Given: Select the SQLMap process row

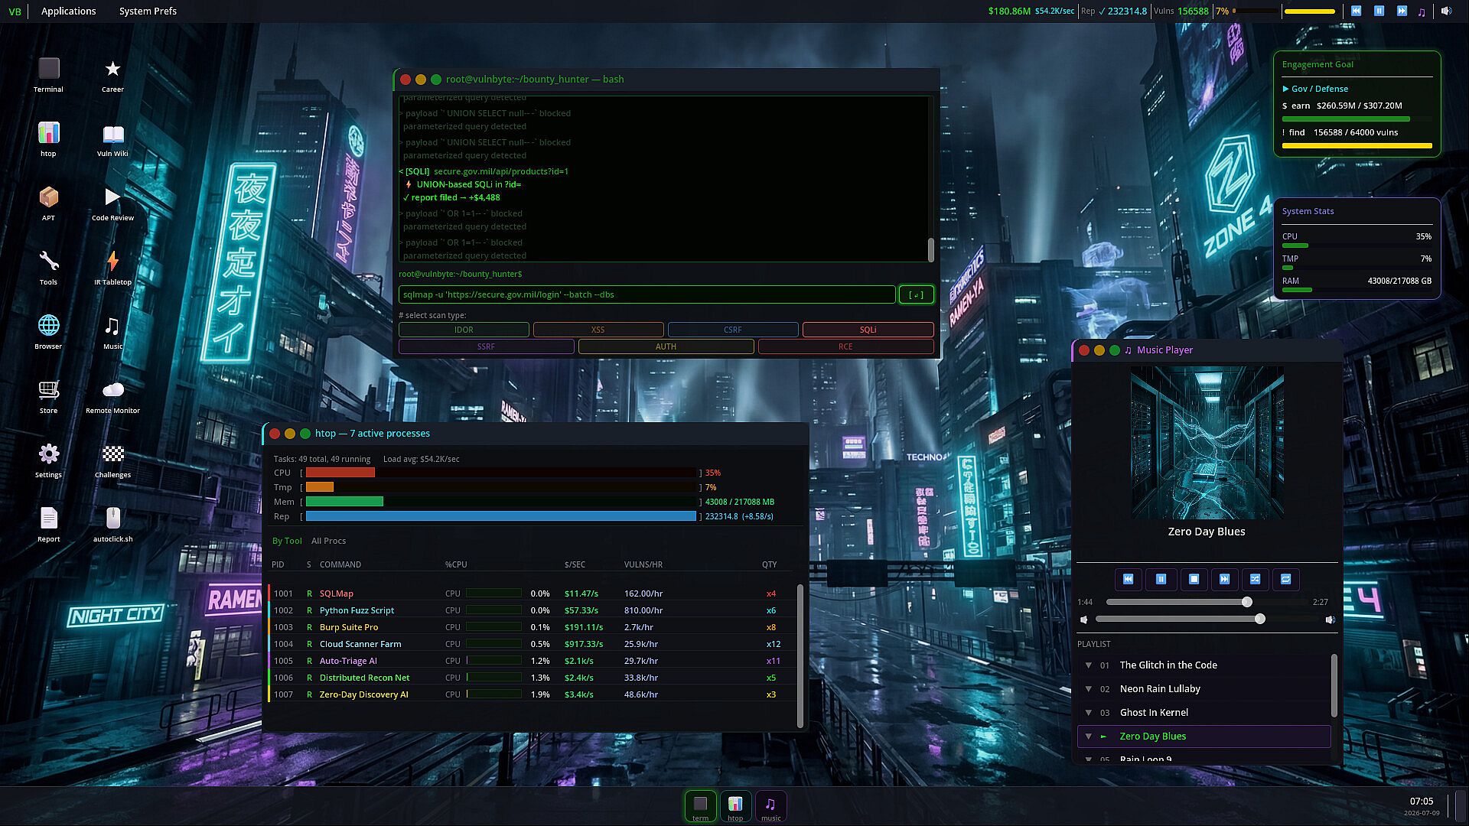Looking at the screenshot, I should pos(532,593).
